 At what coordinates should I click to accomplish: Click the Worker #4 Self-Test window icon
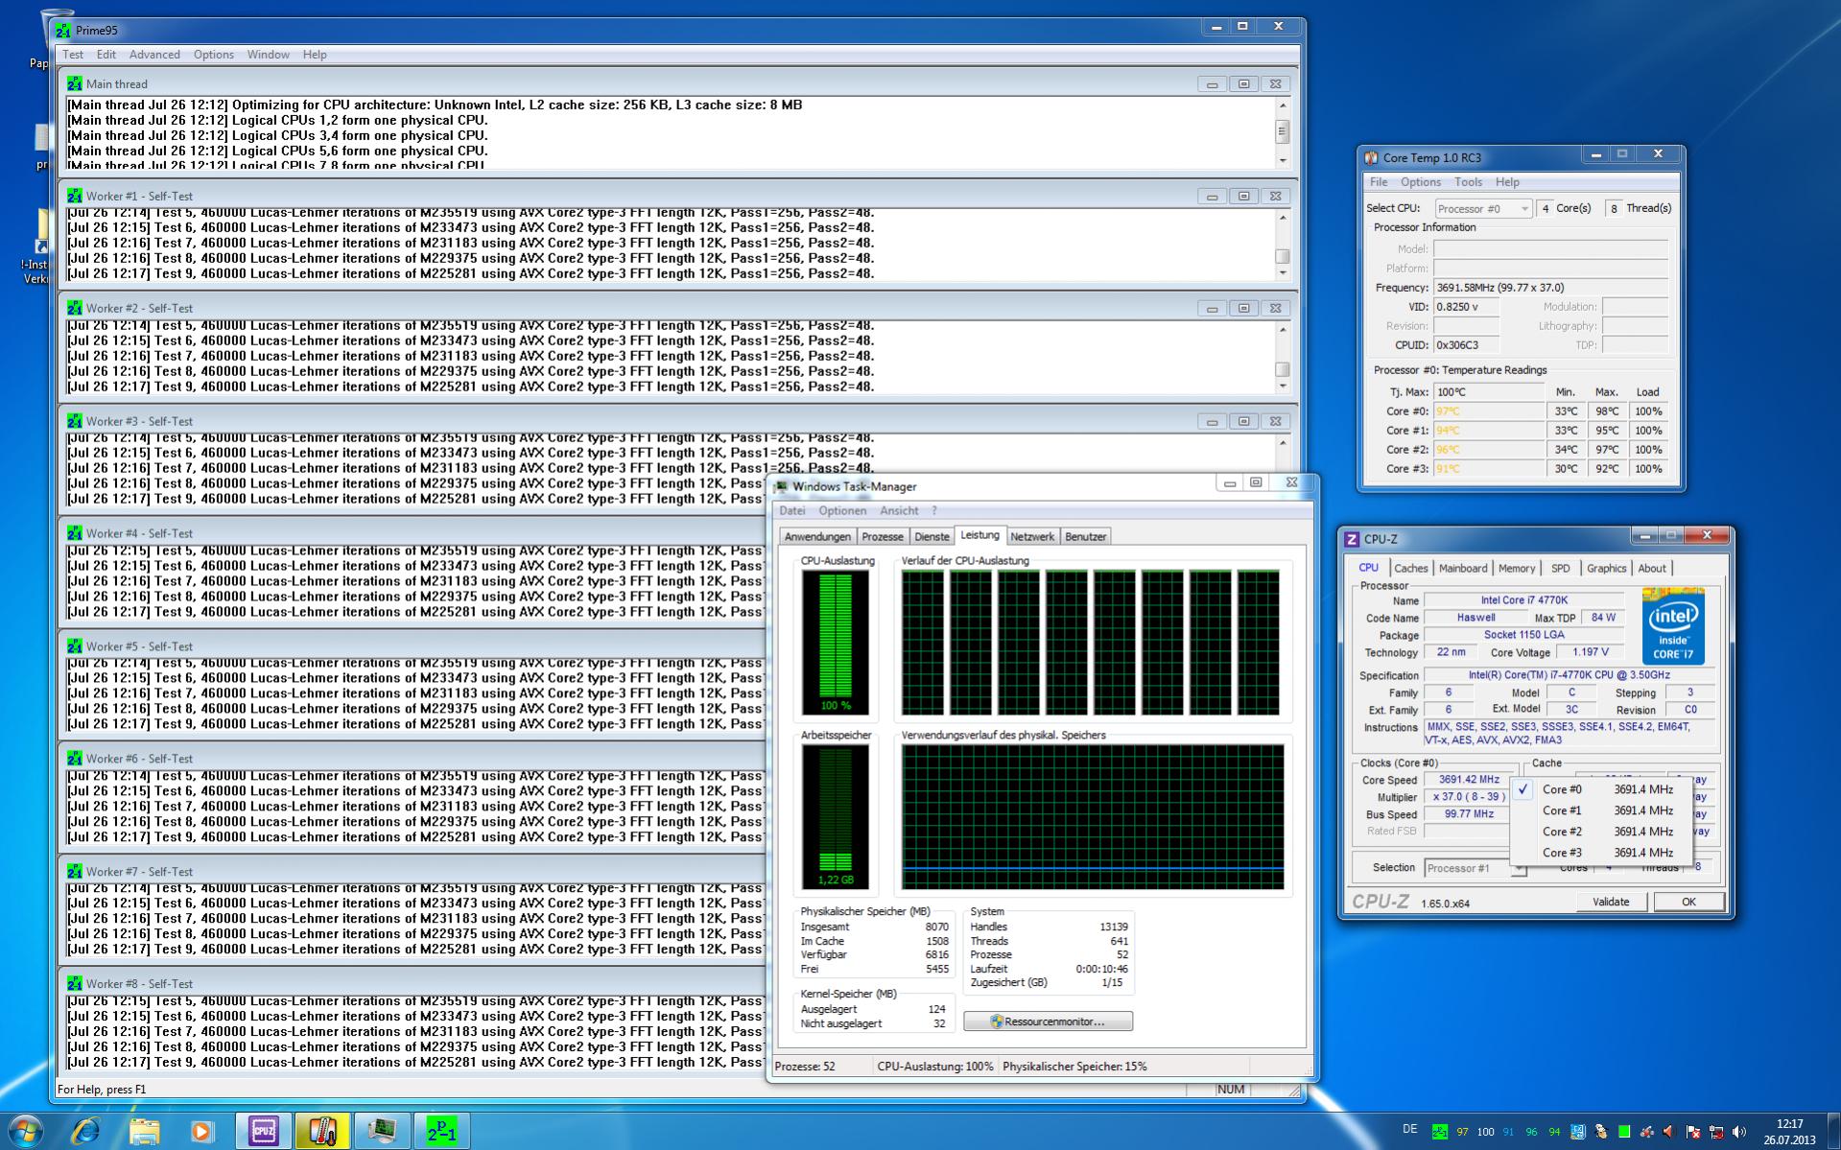(x=75, y=533)
